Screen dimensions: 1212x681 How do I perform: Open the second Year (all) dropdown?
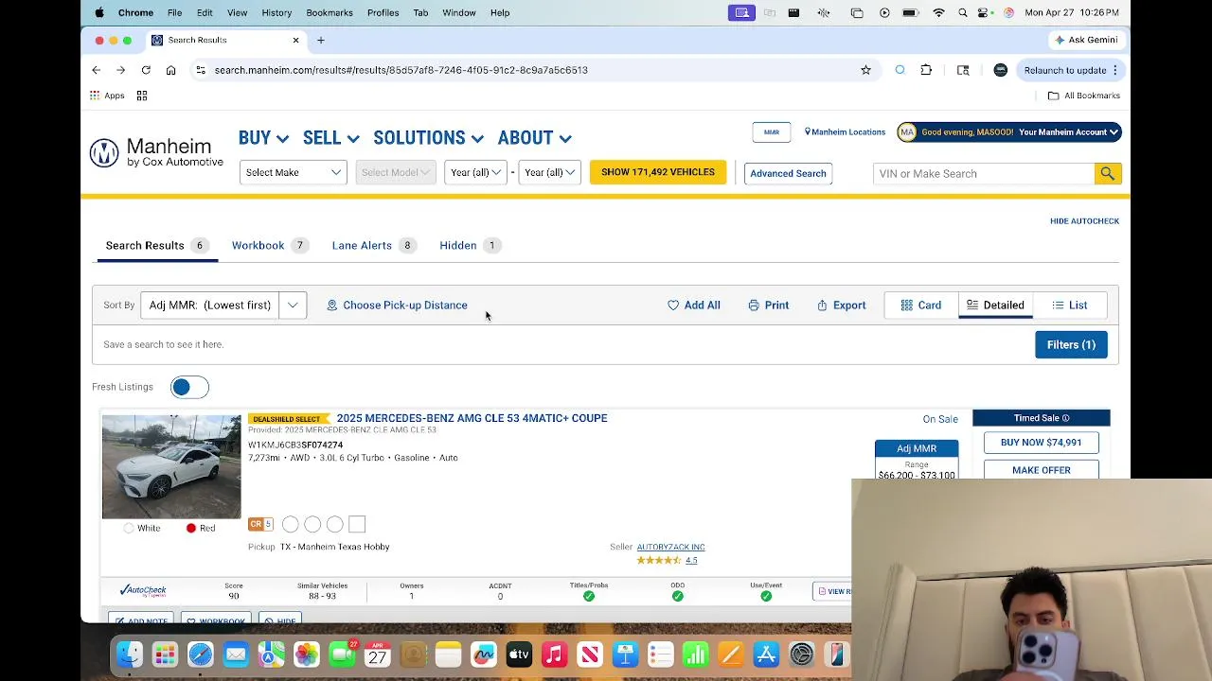click(x=549, y=172)
